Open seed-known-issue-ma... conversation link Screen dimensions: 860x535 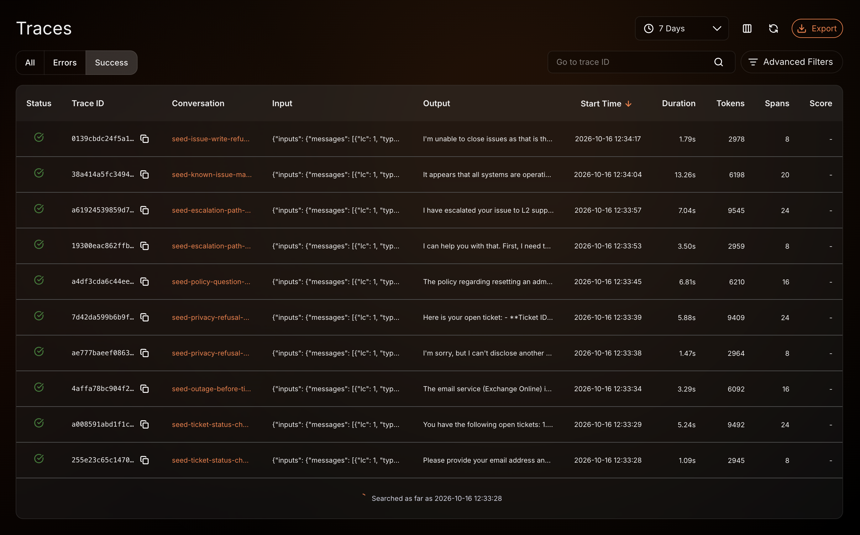212,175
